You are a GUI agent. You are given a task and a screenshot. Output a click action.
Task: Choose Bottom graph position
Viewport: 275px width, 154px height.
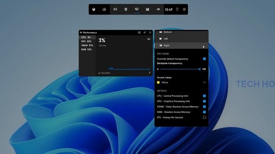181,32
